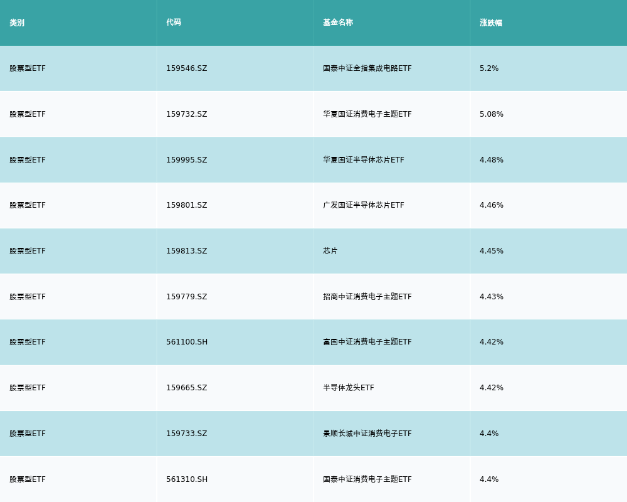Click 股票型ETF in the 159995.SZ row
The width and height of the screenshot is (627, 502).
28,160
